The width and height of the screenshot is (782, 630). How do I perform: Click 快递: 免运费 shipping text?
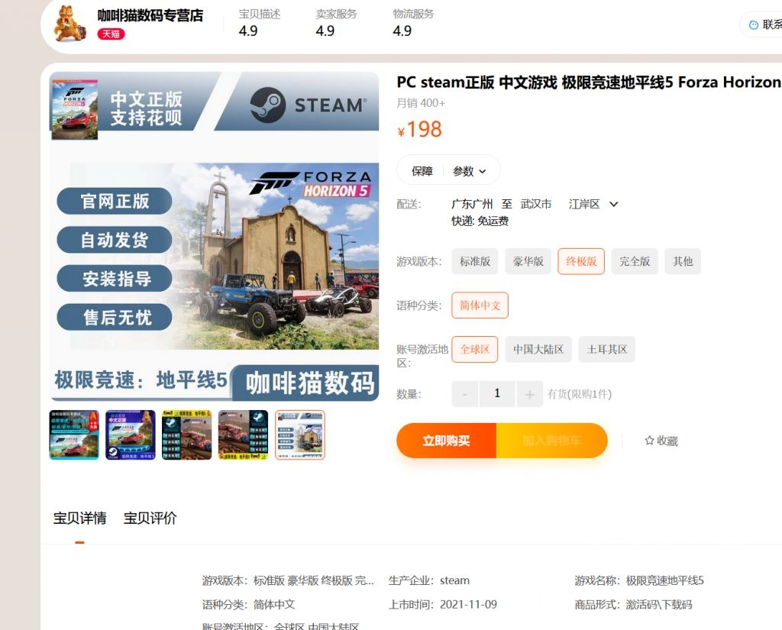[x=480, y=221]
